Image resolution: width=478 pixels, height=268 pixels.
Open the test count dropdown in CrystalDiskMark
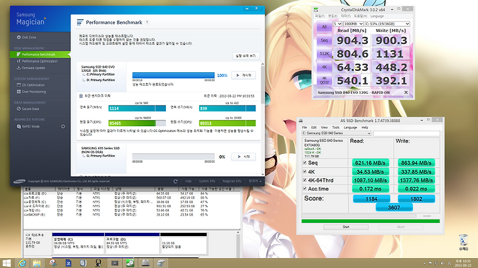point(337,24)
